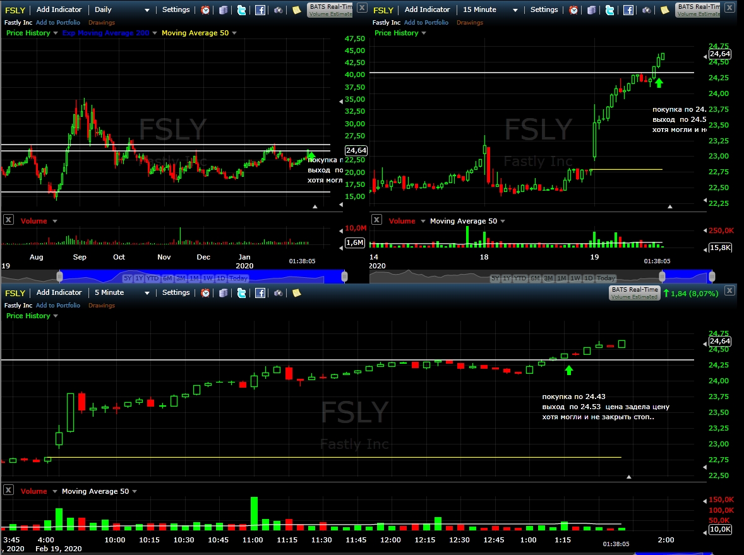Grab right range handle in Daily navigator

pyautogui.click(x=344, y=276)
